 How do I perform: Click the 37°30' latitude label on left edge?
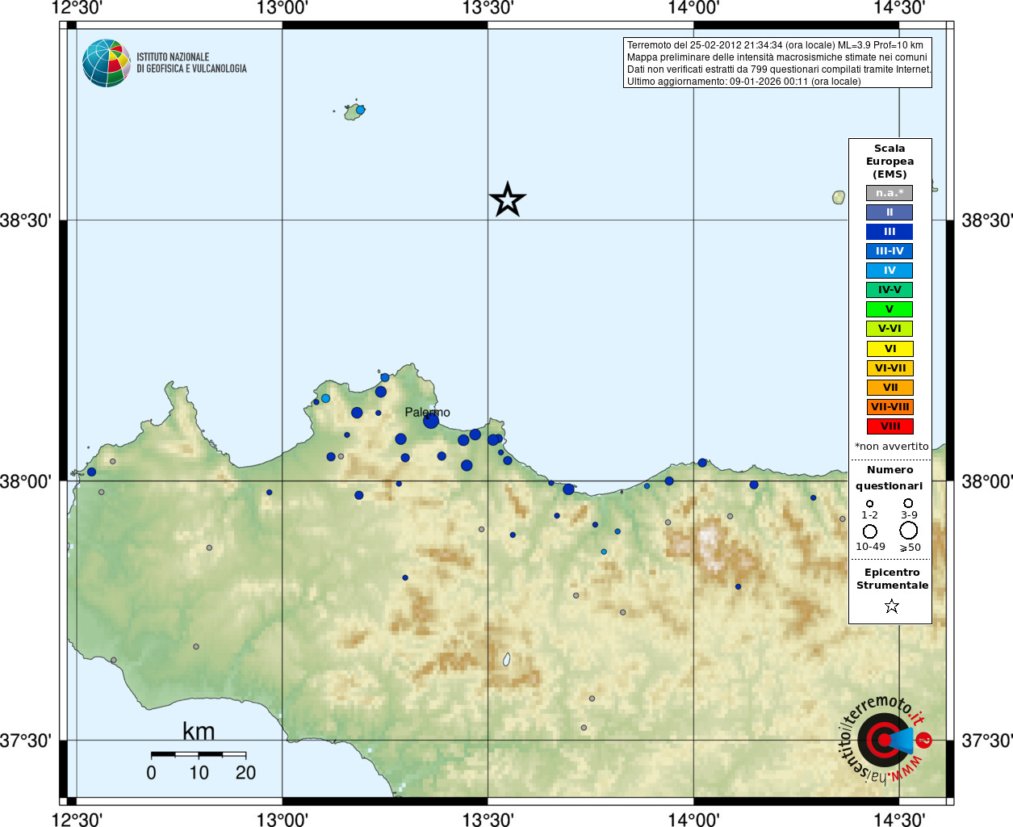pyautogui.click(x=26, y=741)
